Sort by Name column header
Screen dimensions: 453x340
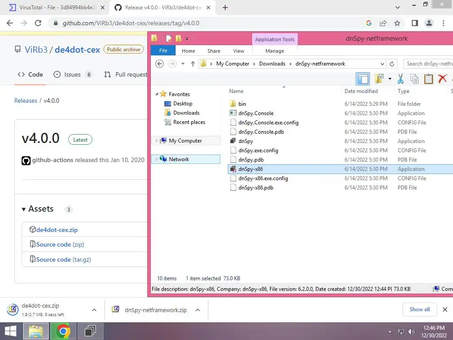coord(236,91)
